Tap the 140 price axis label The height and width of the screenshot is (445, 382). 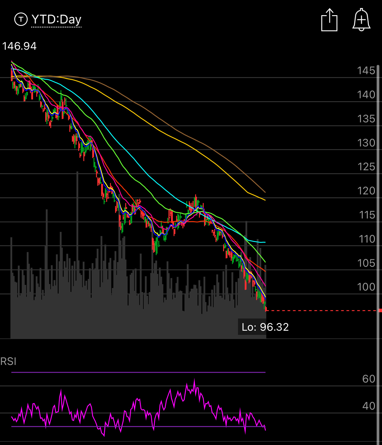[x=366, y=95]
